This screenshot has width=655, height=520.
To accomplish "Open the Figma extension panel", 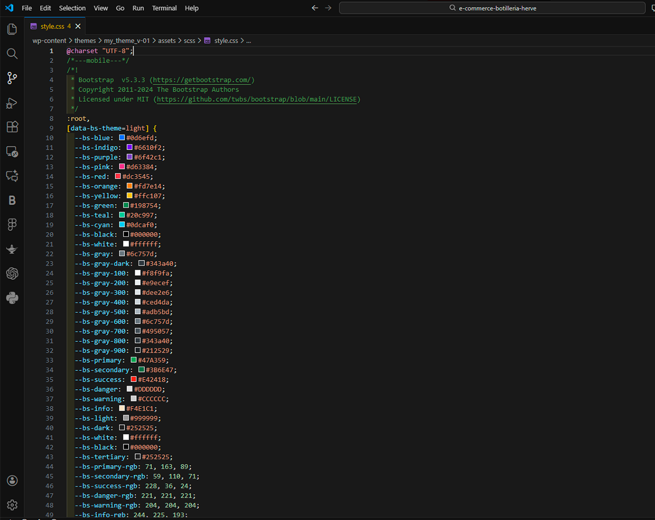I will point(12,224).
